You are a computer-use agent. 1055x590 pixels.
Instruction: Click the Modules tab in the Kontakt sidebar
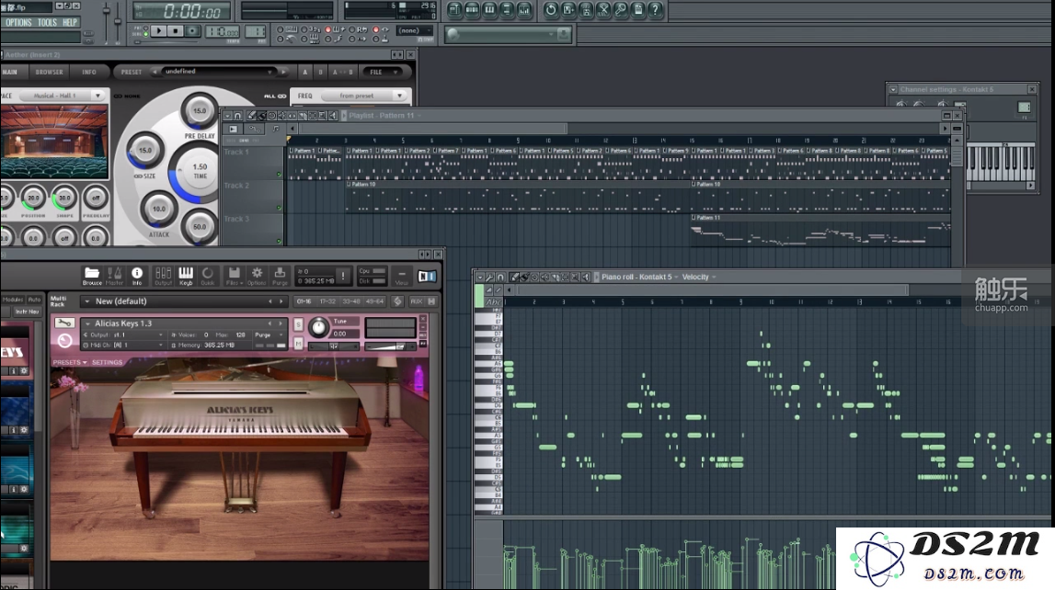13,300
